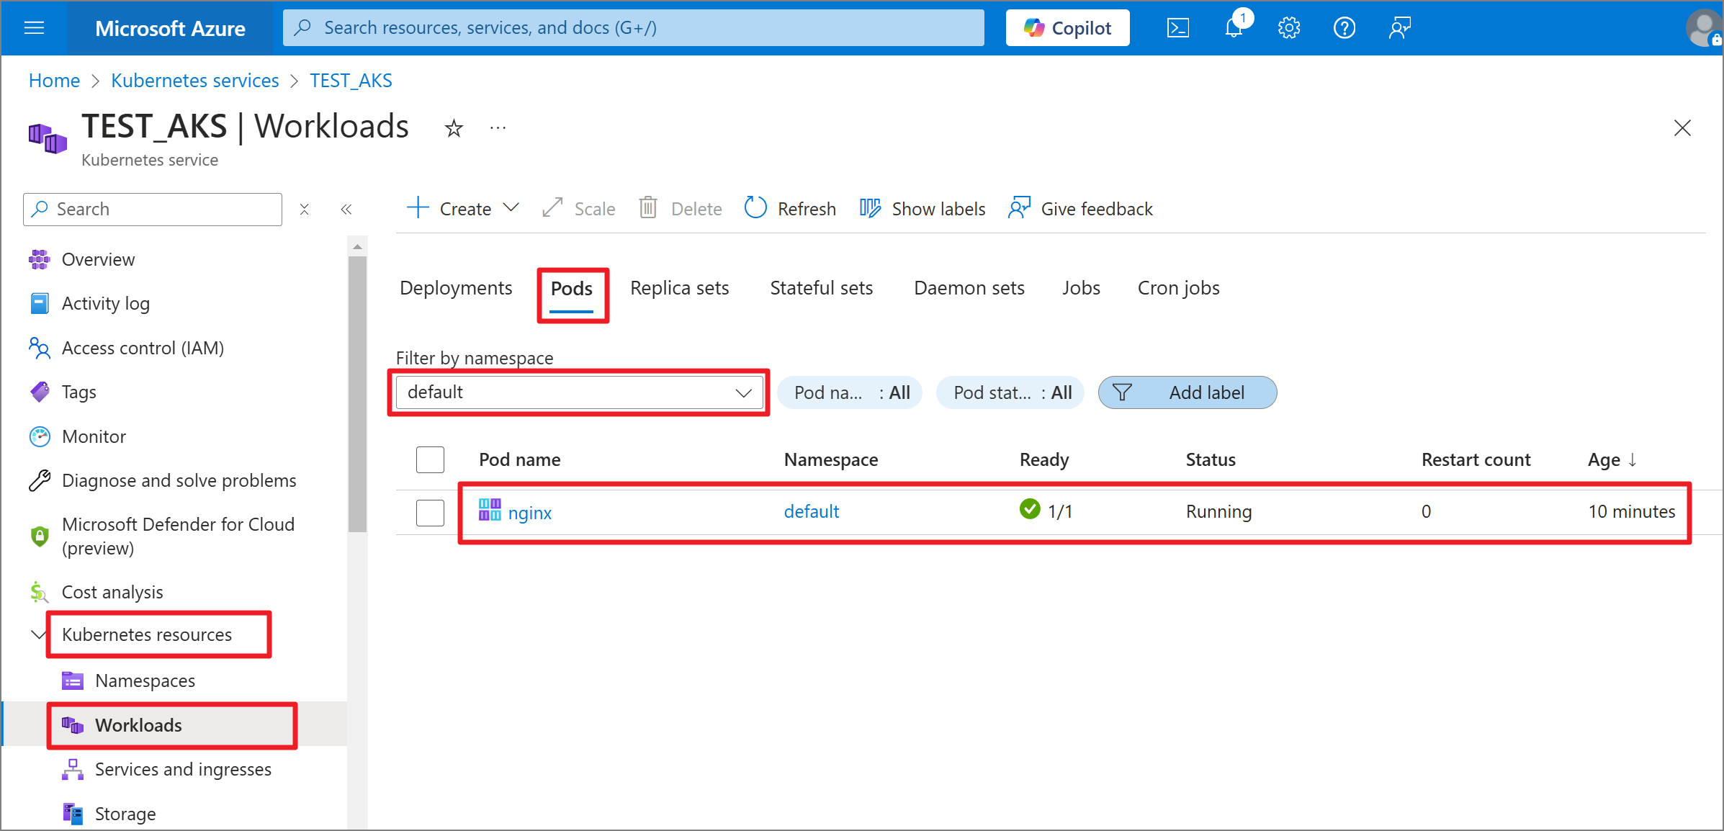This screenshot has width=1724, height=831.
Task: Click the Refresh toolbar icon
Action: tap(755, 208)
